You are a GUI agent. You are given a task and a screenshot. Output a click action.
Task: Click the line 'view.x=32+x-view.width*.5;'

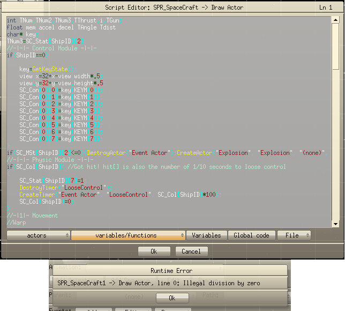(61, 76)
